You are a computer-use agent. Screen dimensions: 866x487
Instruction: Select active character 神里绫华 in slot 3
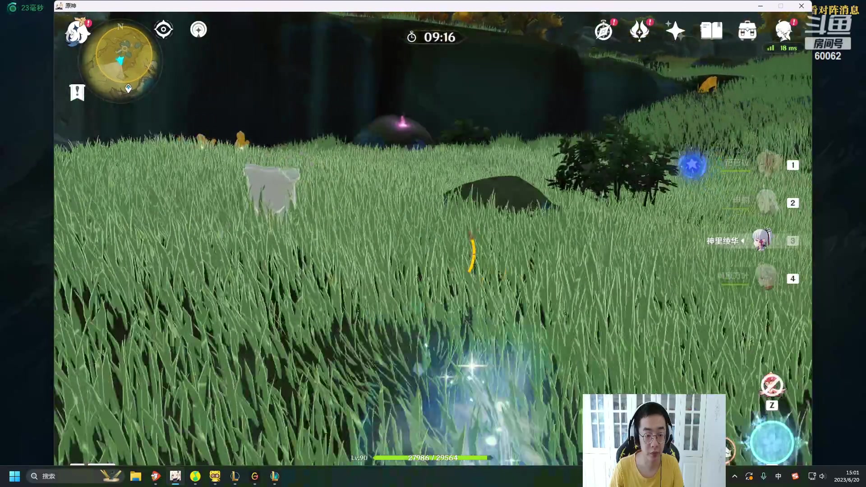(x=752, y=240)
